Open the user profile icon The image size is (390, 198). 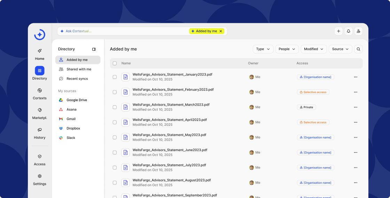tap(358, 31)
